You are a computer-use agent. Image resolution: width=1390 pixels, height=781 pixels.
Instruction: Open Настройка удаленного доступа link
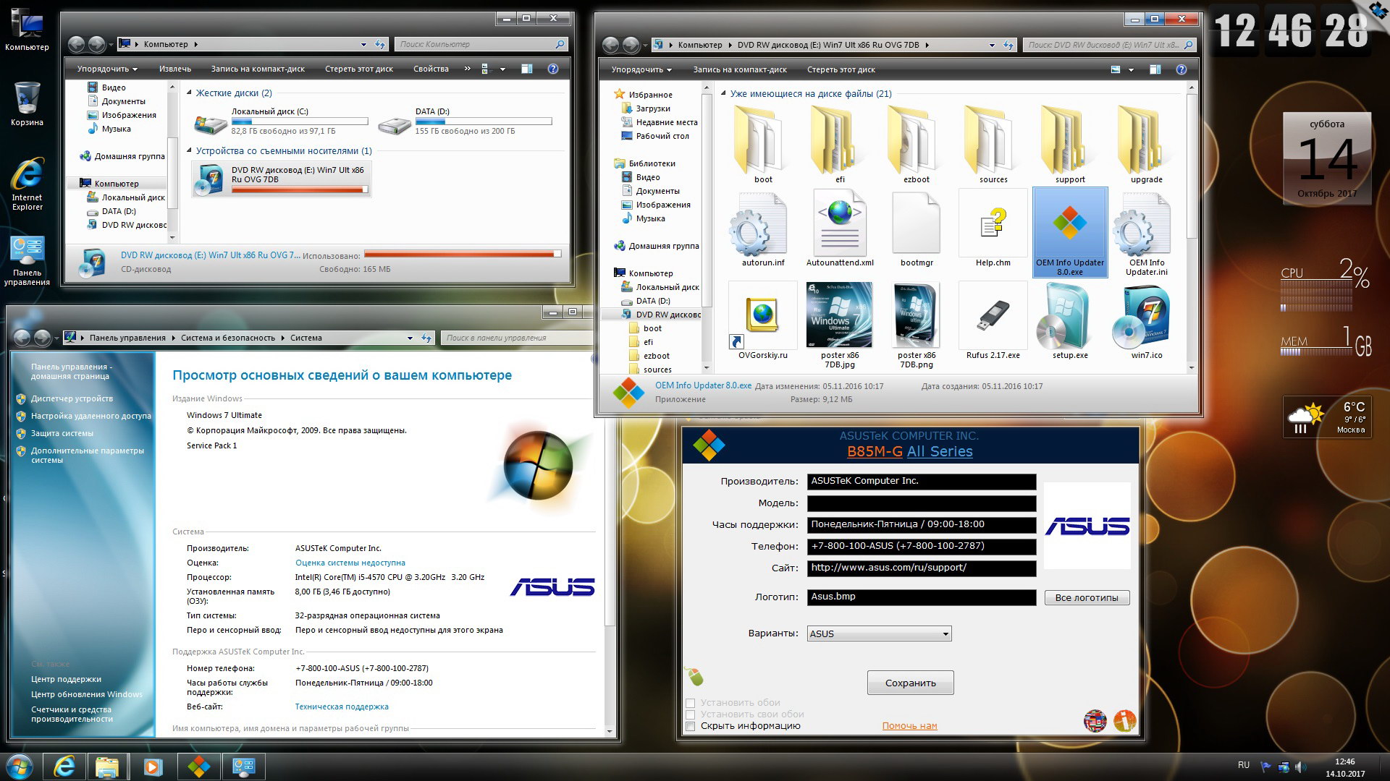click(x=91, y=416)
